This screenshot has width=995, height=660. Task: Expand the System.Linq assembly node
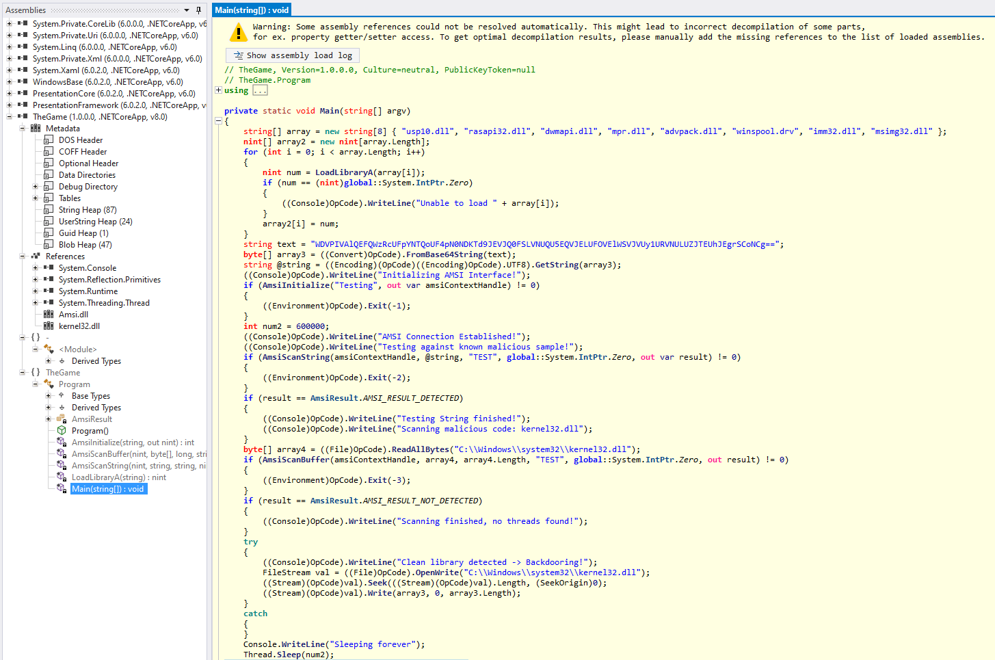point(10,47)
